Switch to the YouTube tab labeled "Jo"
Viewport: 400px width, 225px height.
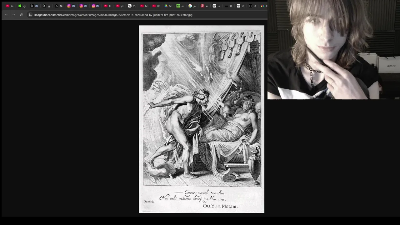108,6
